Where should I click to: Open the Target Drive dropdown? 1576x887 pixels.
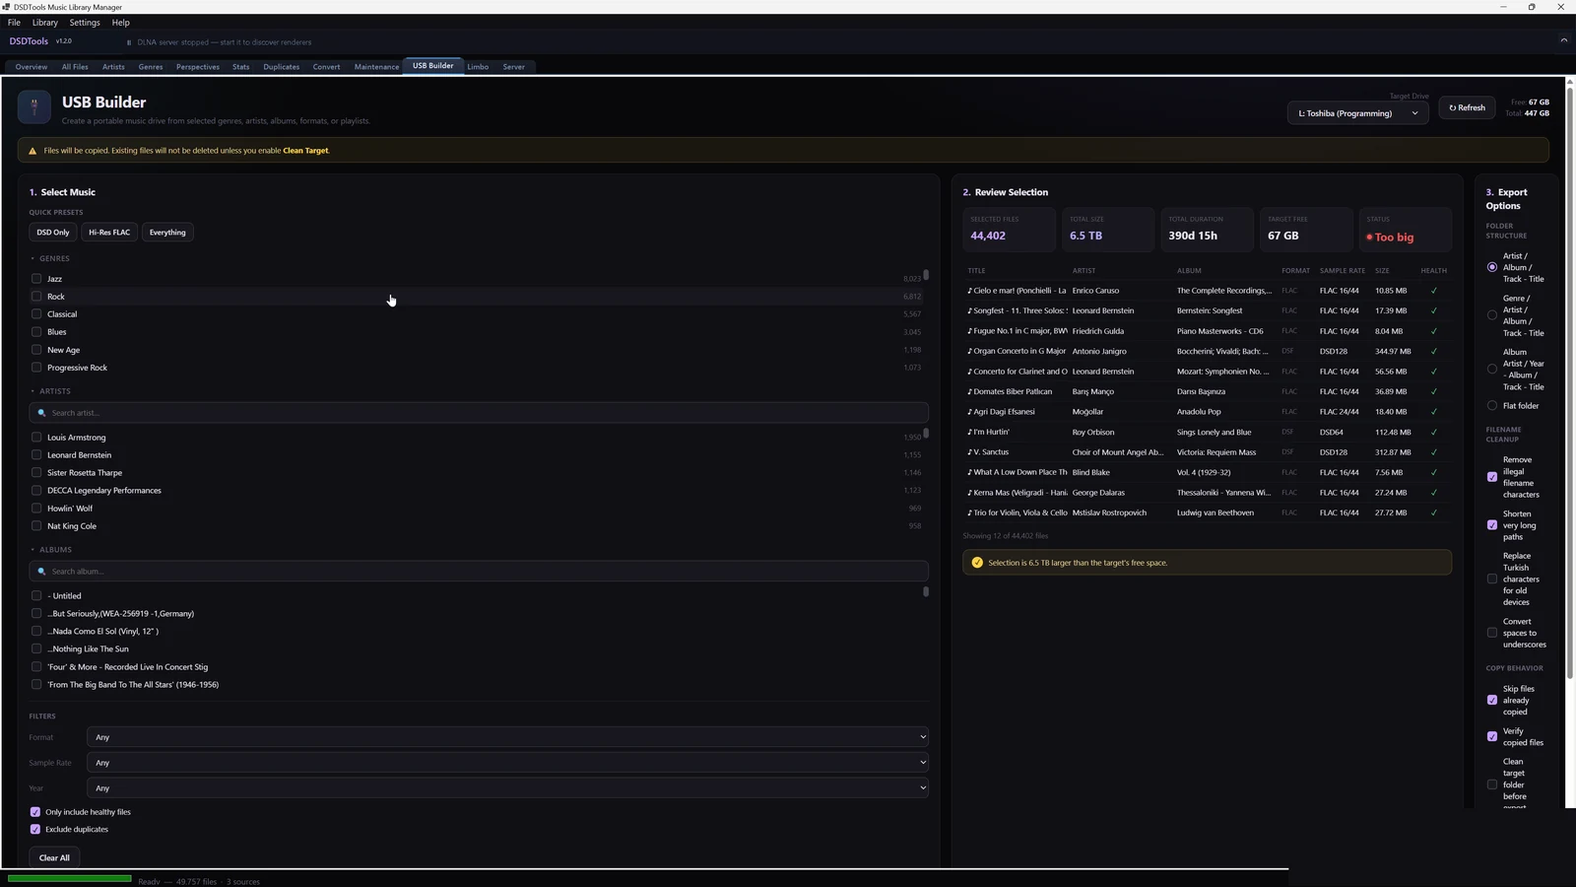coord(1357,113)
